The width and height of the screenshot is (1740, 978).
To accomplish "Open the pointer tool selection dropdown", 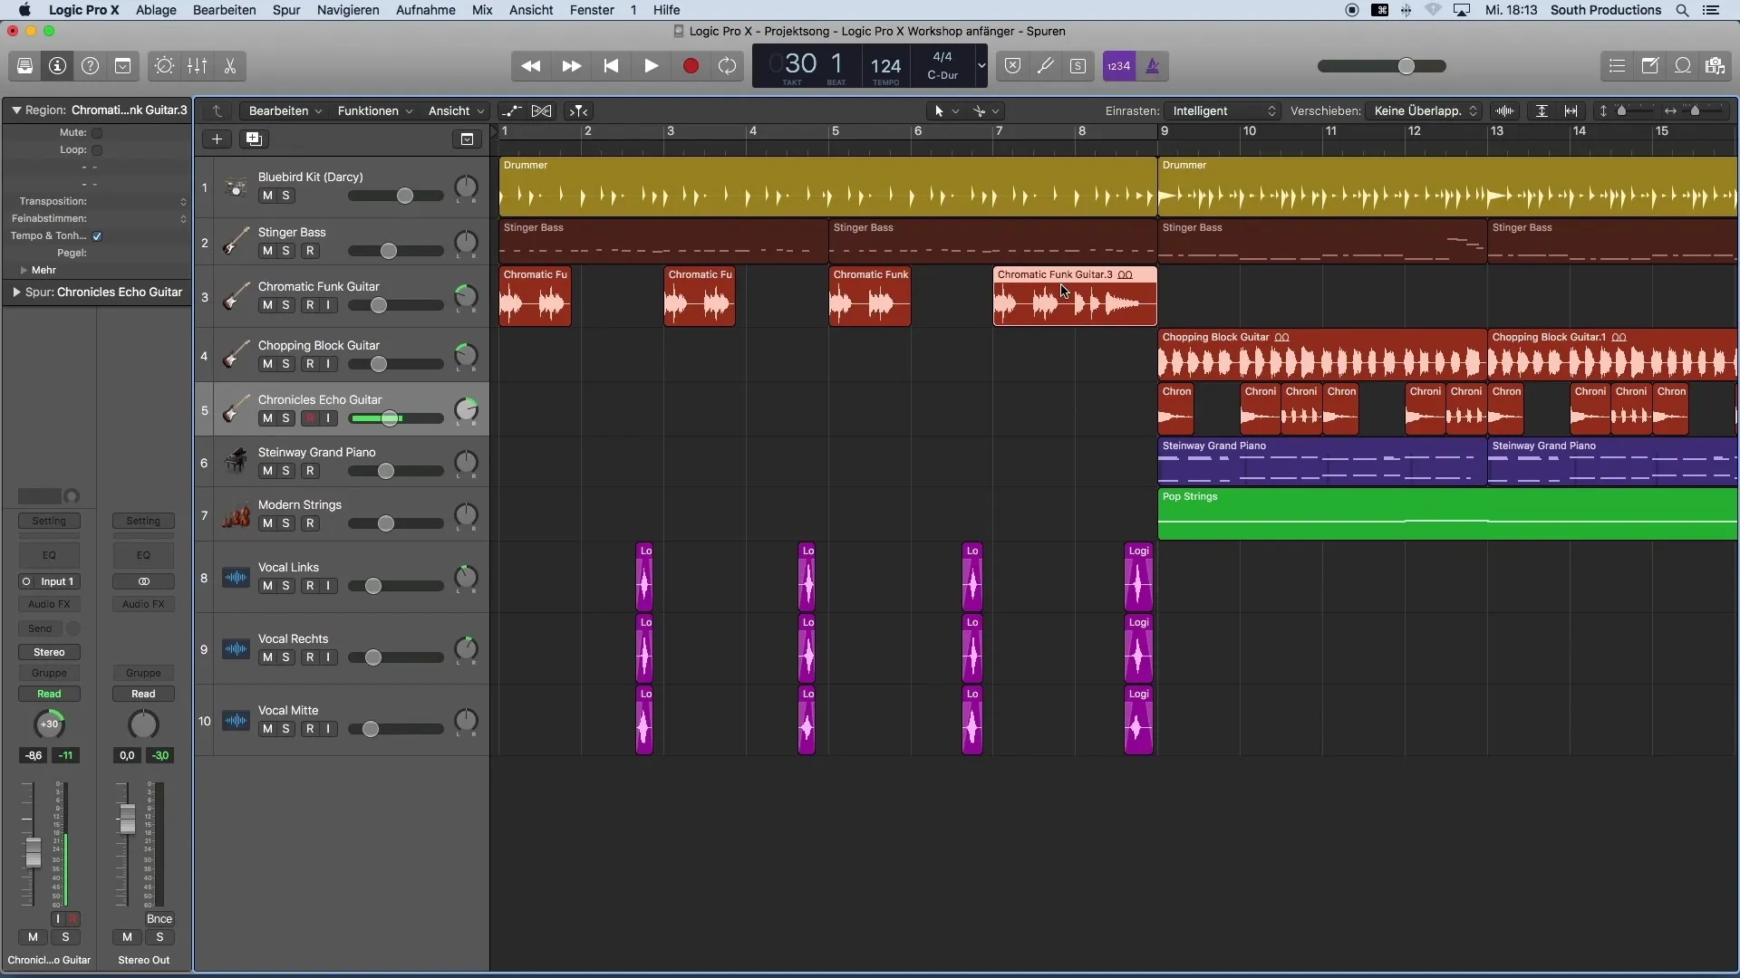I will [945, 110].
